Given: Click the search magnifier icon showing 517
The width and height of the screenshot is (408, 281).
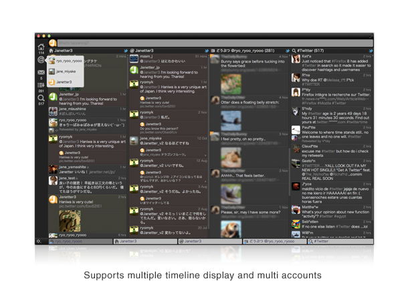Looking at the screenshot, I should click(41, 98).
